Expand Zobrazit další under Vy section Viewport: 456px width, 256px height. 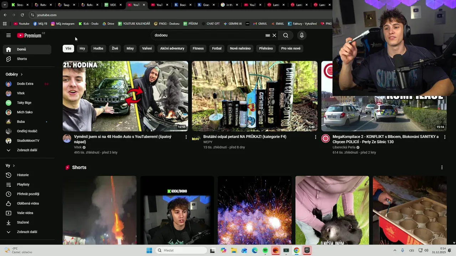(x=27, y=232)
